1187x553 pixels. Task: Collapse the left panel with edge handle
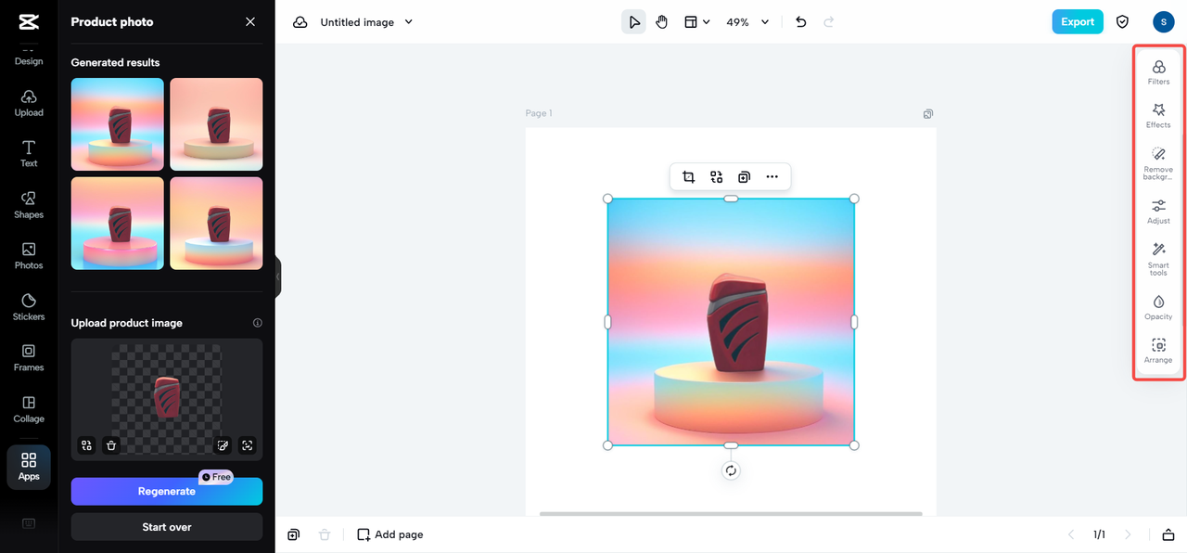click(x=277, y=276)
